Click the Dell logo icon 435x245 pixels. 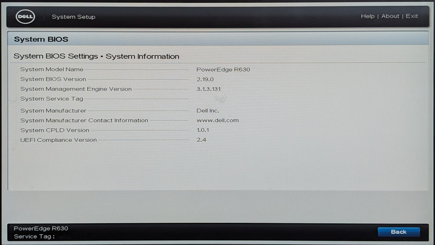point(25,16)
